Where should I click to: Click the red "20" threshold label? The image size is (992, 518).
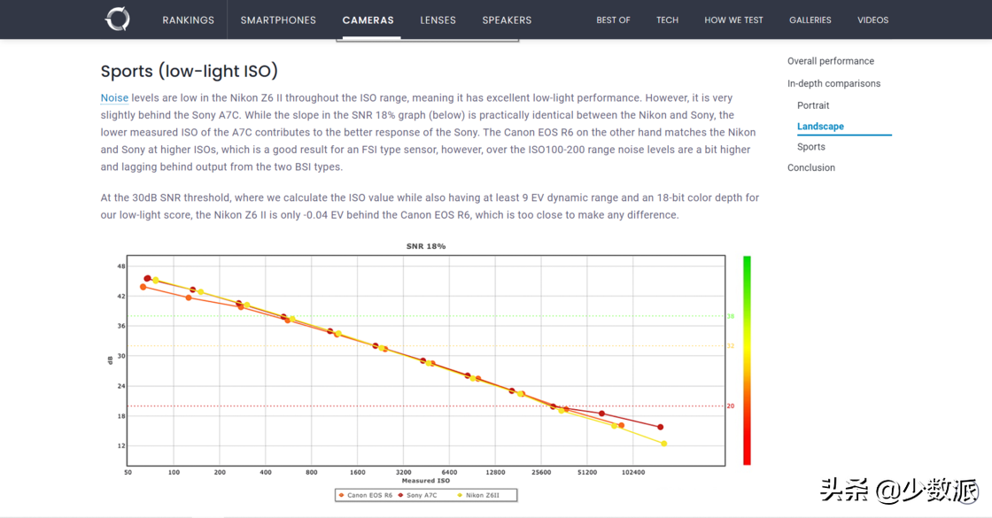pyautogui.click(x=731, y=406)
